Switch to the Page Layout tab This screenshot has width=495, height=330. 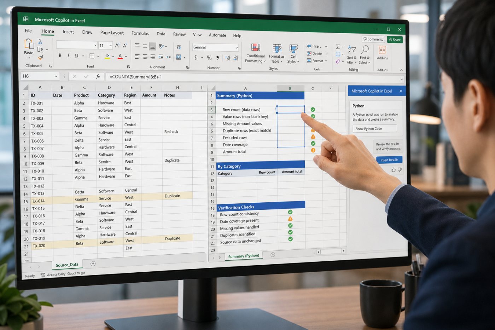point(112,33)
